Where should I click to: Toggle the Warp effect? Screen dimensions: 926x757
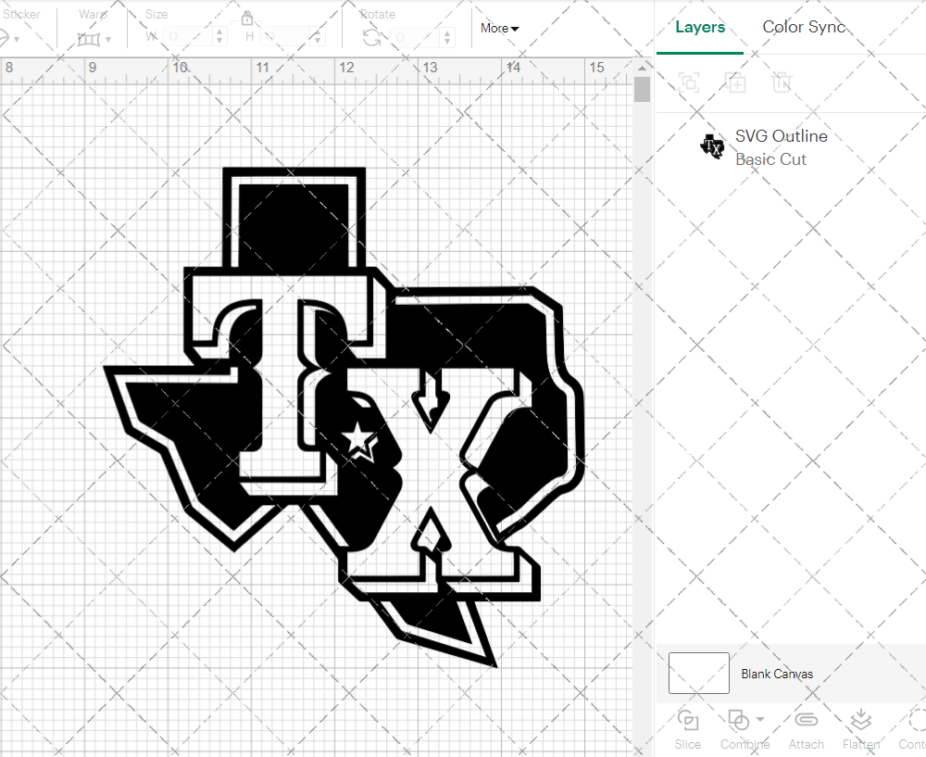[x=90, y=39]
